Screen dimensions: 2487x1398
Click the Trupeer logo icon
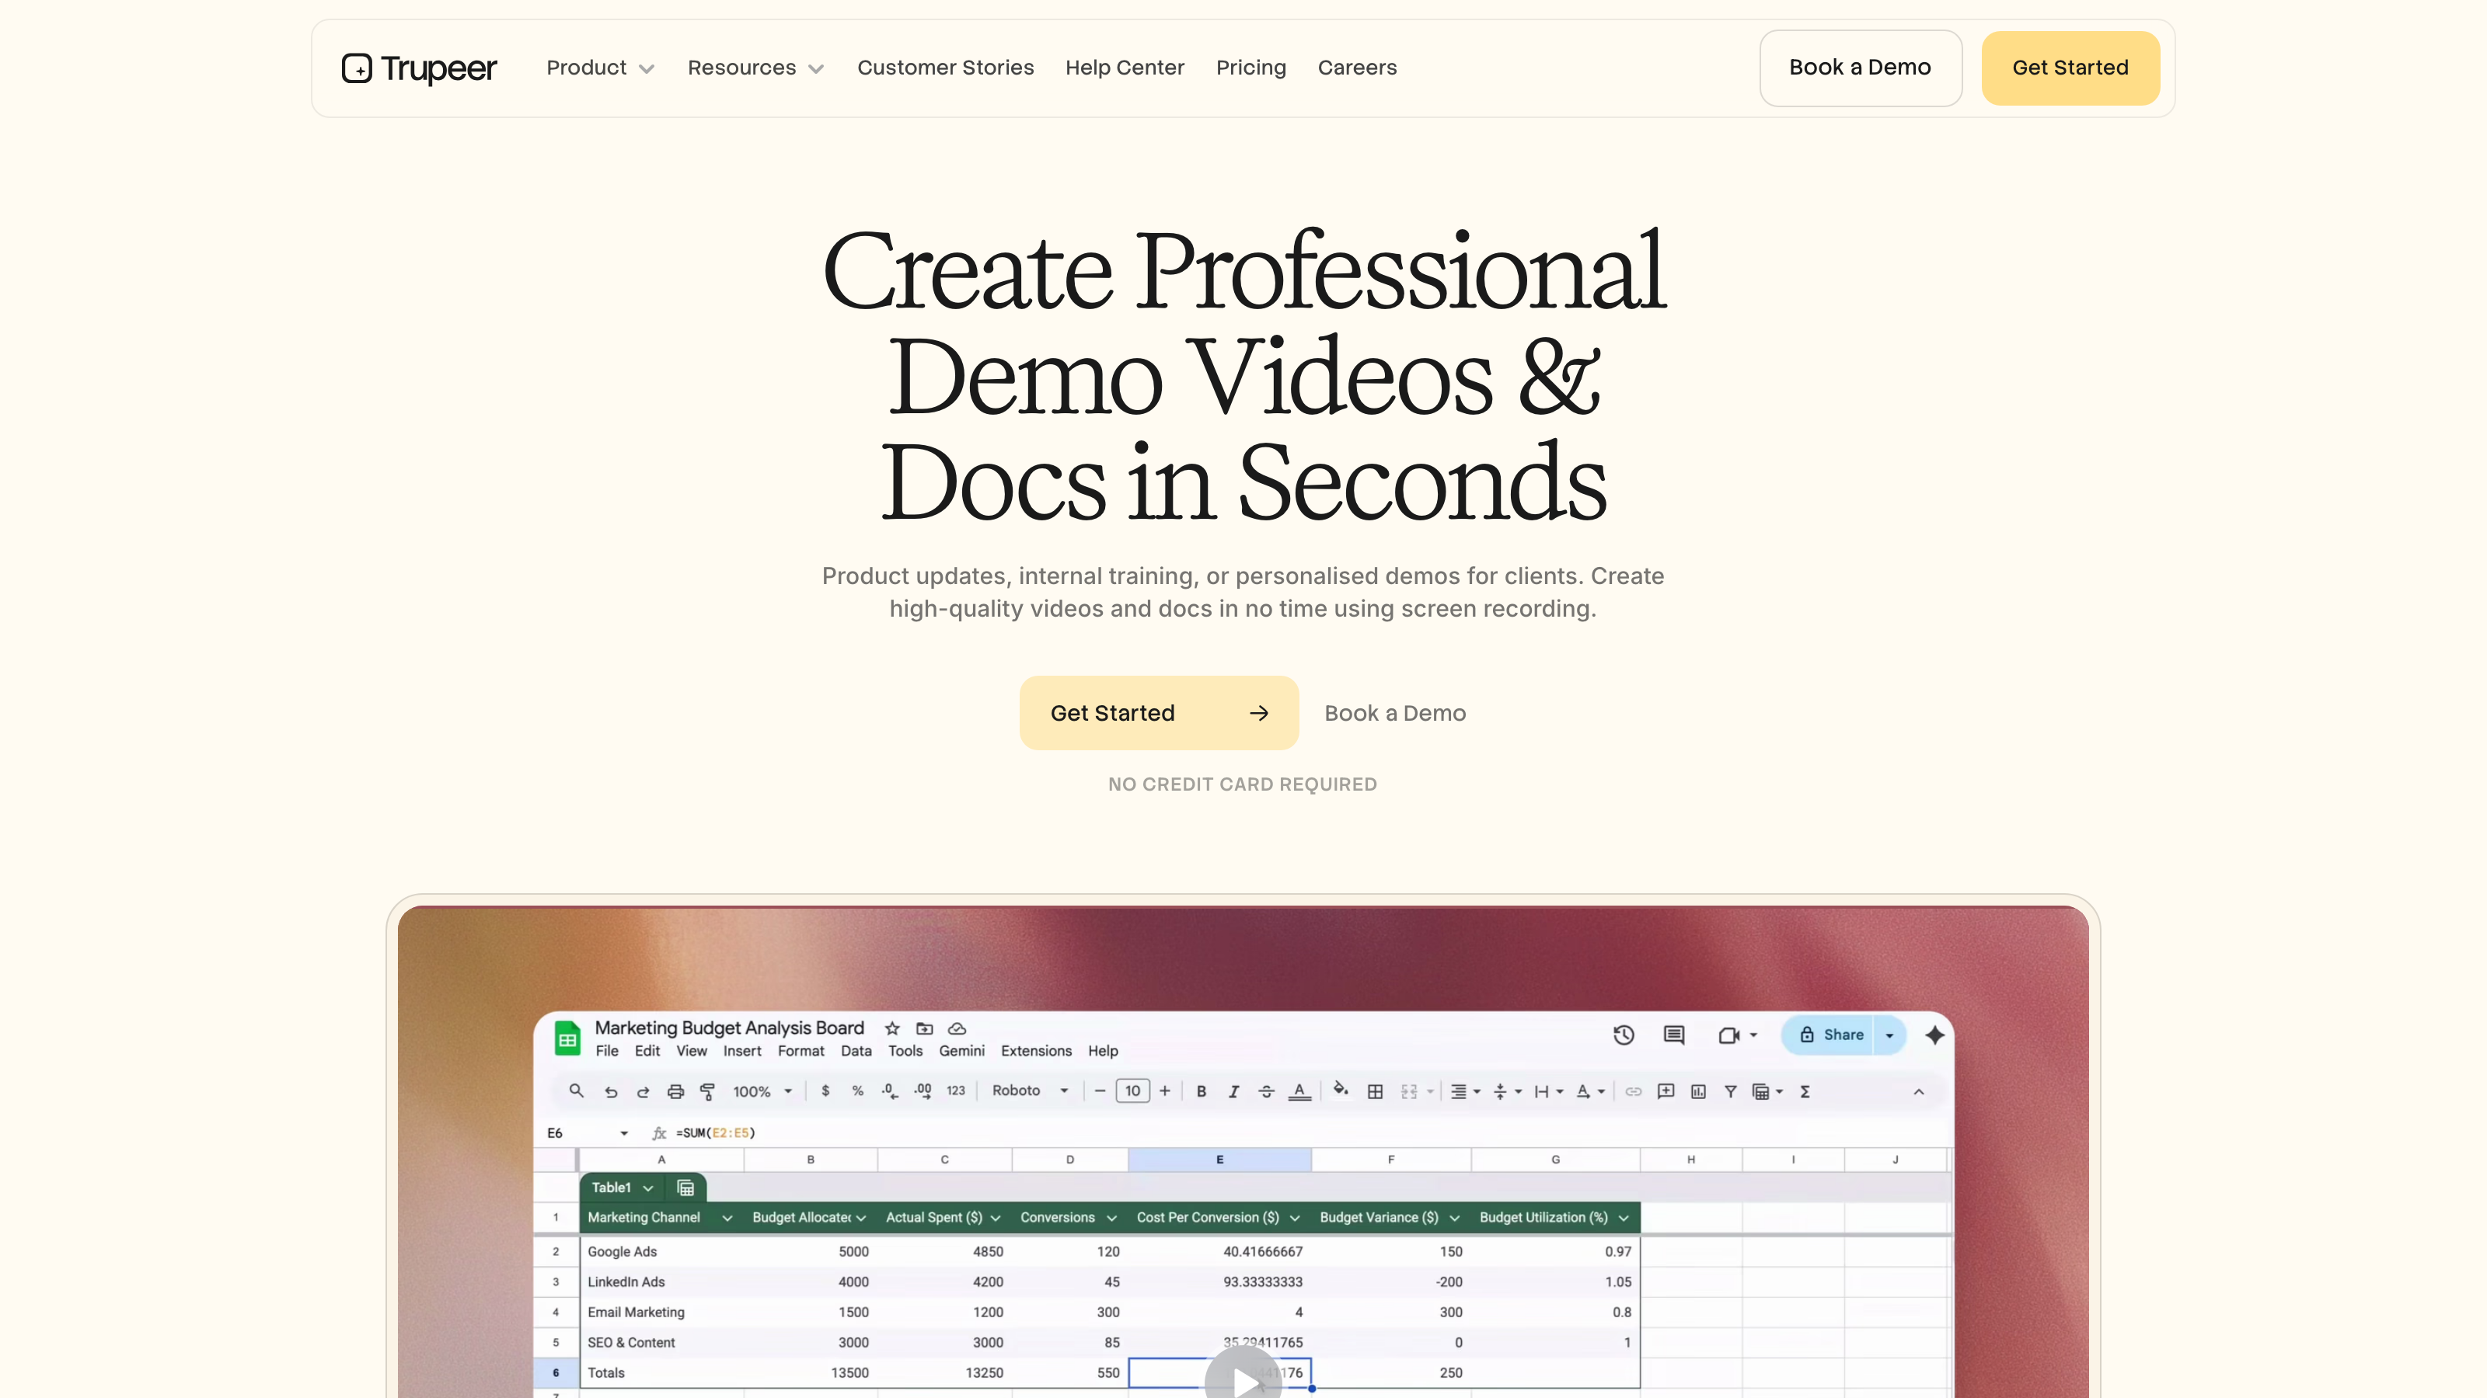[356, 68]
